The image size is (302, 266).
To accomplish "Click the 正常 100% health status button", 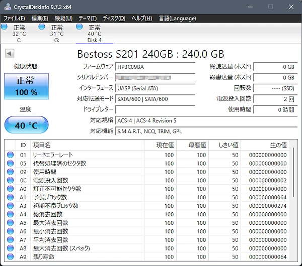I will (27, 87).
